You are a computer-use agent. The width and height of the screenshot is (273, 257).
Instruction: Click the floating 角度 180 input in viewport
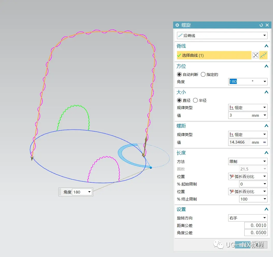pos(82,192)
